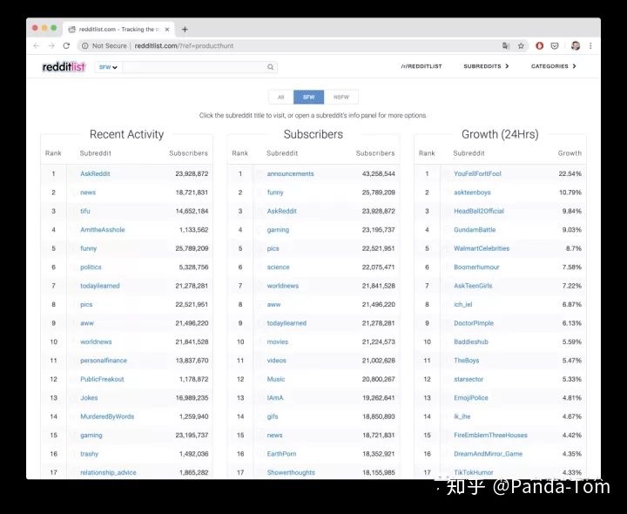
Task: Open the Chrome profile avatar
Action: (x=576, y=46)
